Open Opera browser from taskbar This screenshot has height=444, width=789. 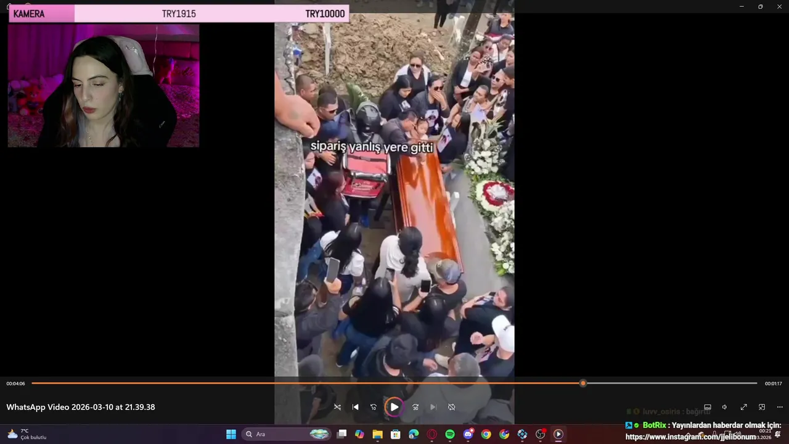coord(431,434)
